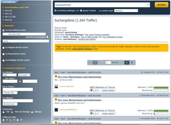Enable 'Im Blogs-Bereich suchen' checkbox
Viewport: 171px width, 125px height.
pyautogui.click(x=3, y=54)
